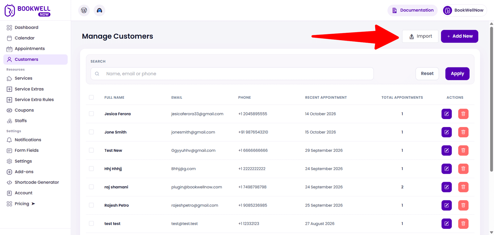Open Service Extra Rules in sidebar
Viewport: 494px width, 235px height.
point(36,100)
